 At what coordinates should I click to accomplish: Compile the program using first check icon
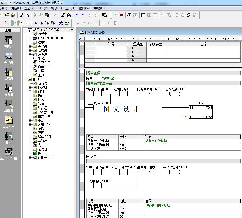click(63, 15)
